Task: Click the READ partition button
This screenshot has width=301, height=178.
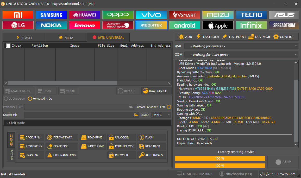Action: coord(46,91)
